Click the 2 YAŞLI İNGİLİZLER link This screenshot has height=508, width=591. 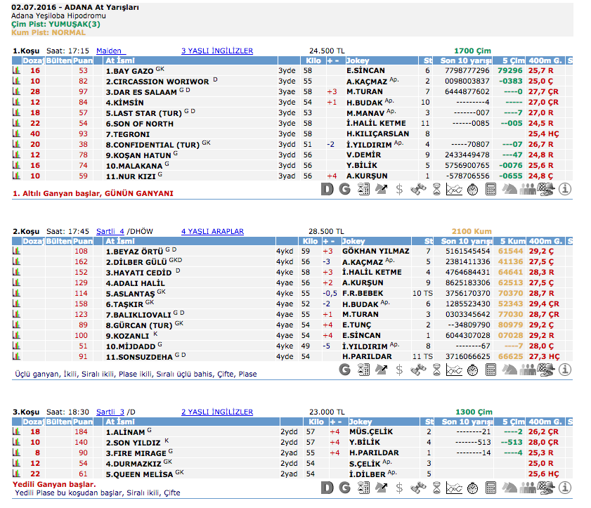point(217,412)
